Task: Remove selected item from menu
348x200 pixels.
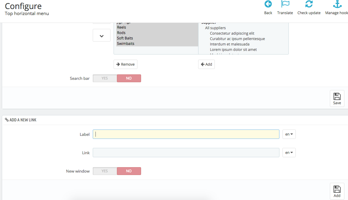Action: [125, 64]
